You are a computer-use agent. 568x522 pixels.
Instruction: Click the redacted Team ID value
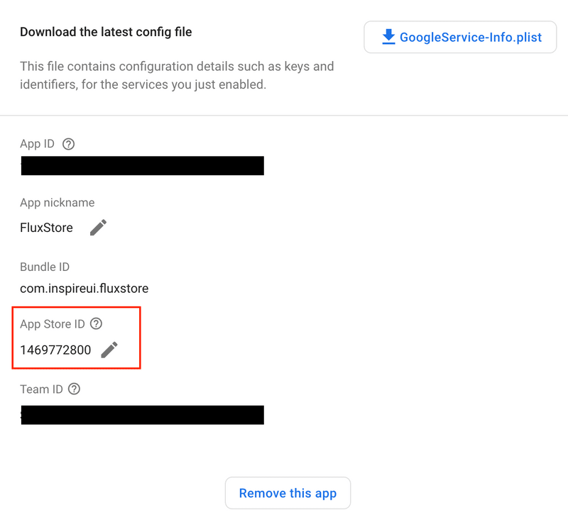point(143,415)
